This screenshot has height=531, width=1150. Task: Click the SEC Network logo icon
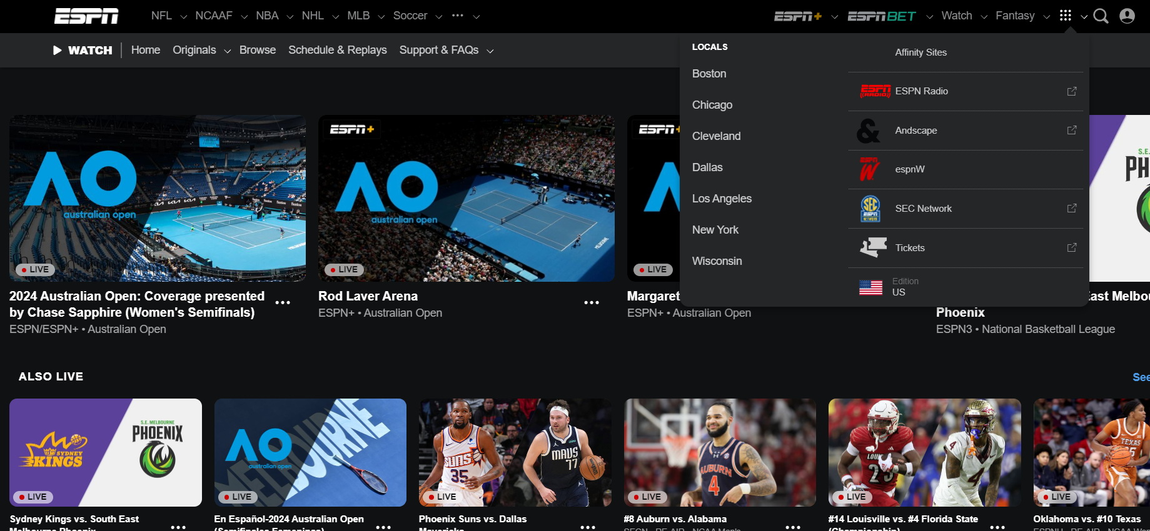click(870, 209)
